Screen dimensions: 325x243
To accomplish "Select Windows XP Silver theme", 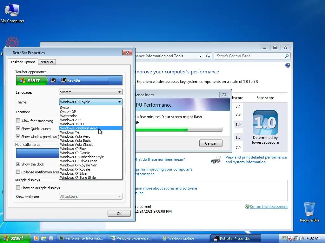I will 90,173.
